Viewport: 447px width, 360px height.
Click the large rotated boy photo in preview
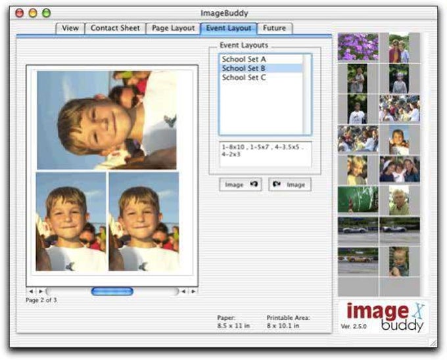[106, 120]
